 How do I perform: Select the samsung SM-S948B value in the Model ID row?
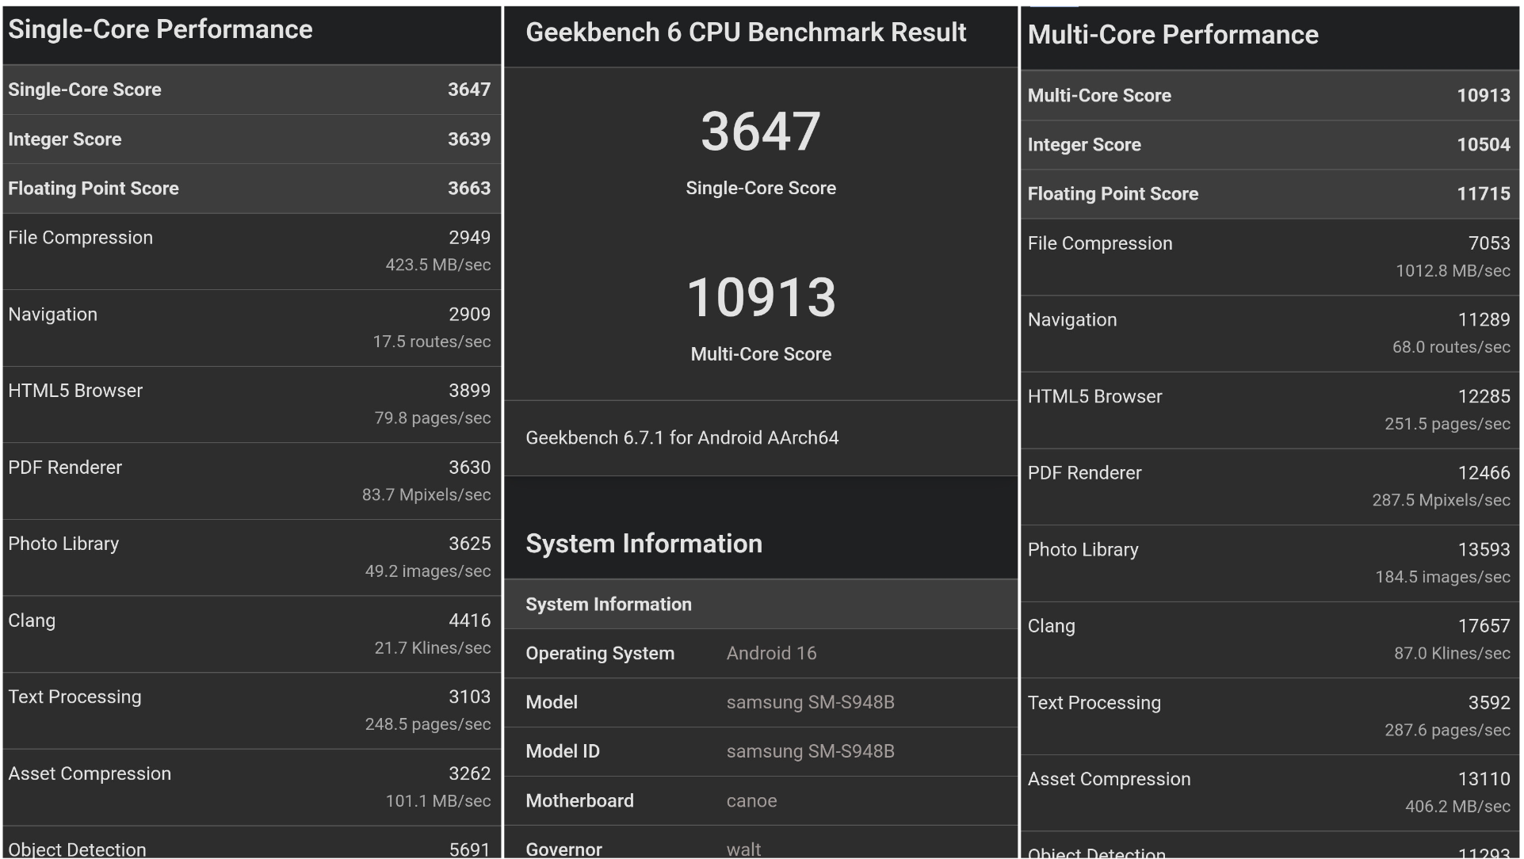[x=810, y=752]
